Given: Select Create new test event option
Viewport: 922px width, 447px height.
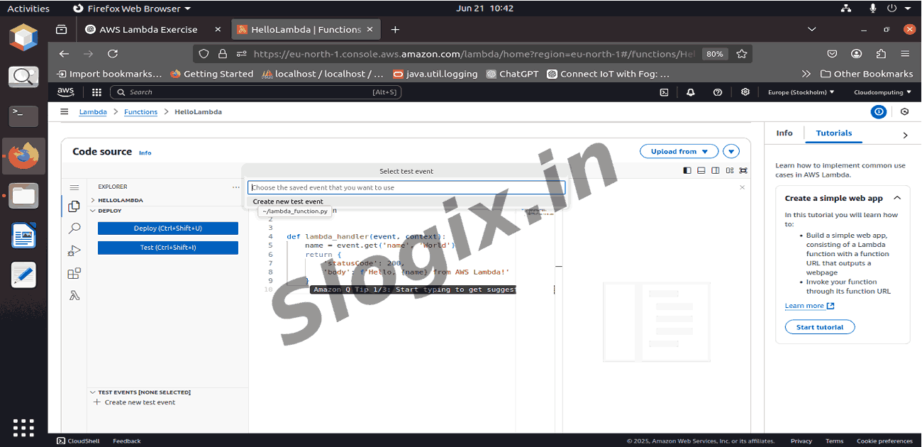Looking at the screenshot, I should click(288, 202).
